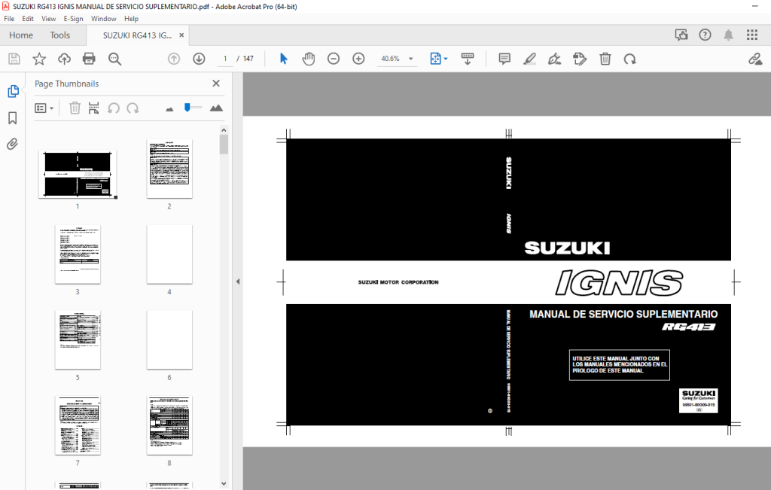Image resolution: width=771 pixels, height=490 pixels.
Task: Click the Delete page trash icon in toolbar
Action: pos(605,59)
